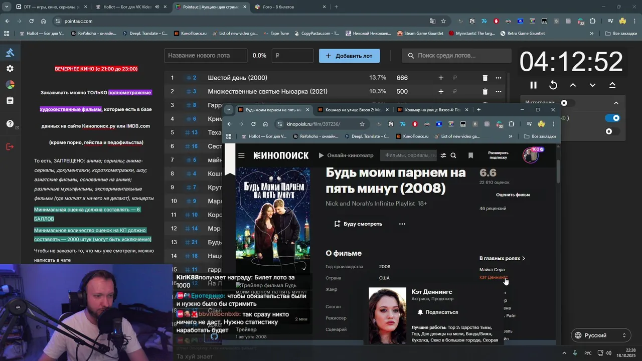Show hidden system tray icons
The height and width of the screenshot is (361, 642).
point(564,353)
